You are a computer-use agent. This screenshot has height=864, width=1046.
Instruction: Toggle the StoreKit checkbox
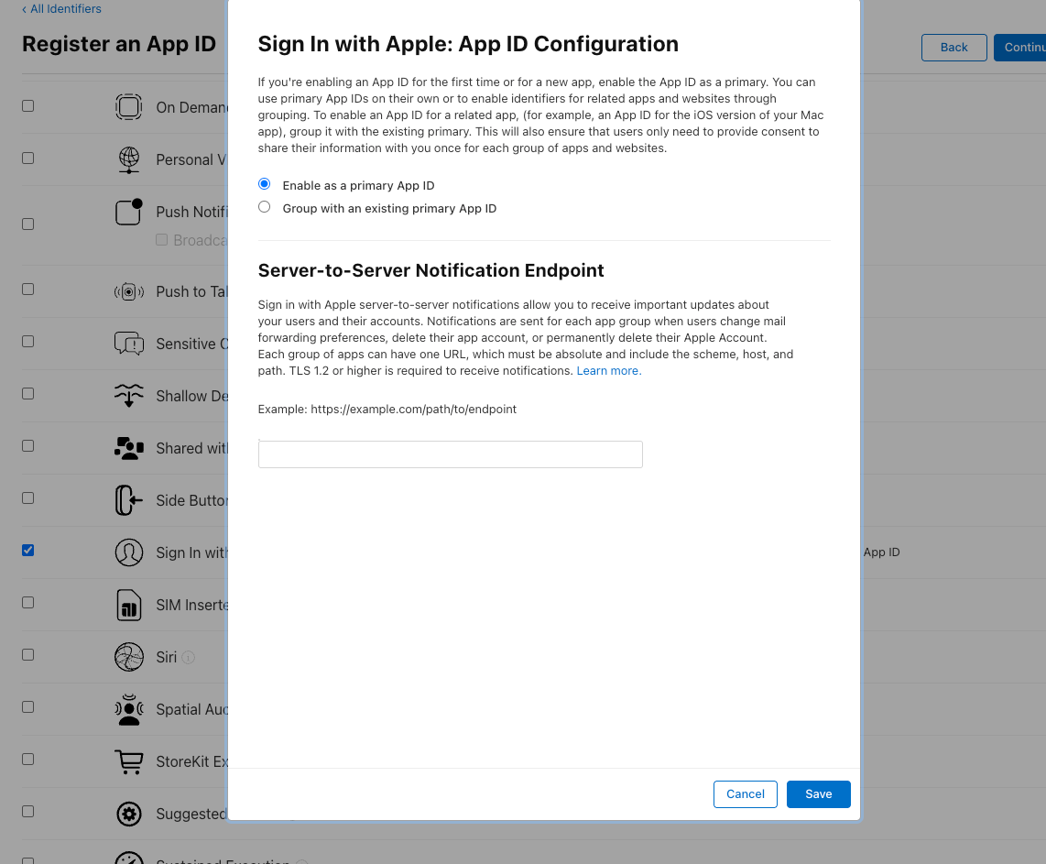pos(28,760)
